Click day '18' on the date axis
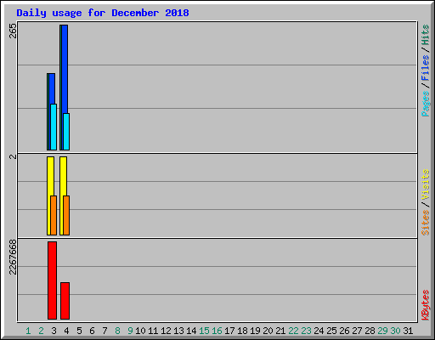 click(x=242, y=331)
